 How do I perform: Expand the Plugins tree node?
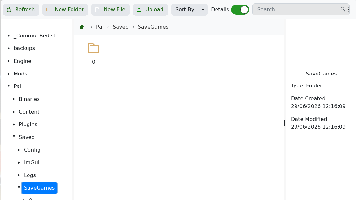point(14,125)
